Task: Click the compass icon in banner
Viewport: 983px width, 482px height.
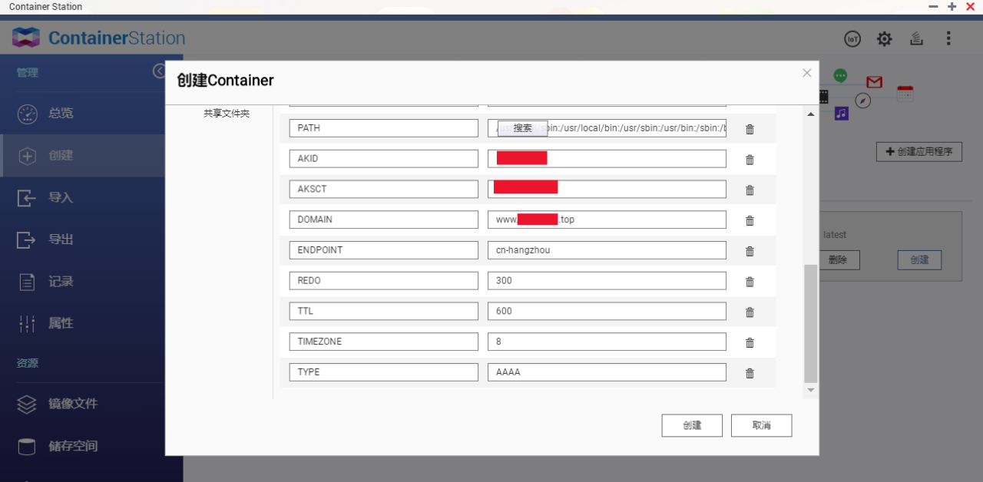Action: point(863,101)
